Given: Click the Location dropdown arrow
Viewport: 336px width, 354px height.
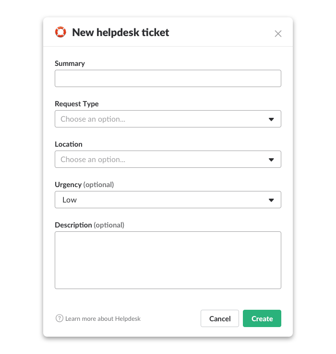Looking at the screenshot, I should pyautogui.click(x=271, y=160).
